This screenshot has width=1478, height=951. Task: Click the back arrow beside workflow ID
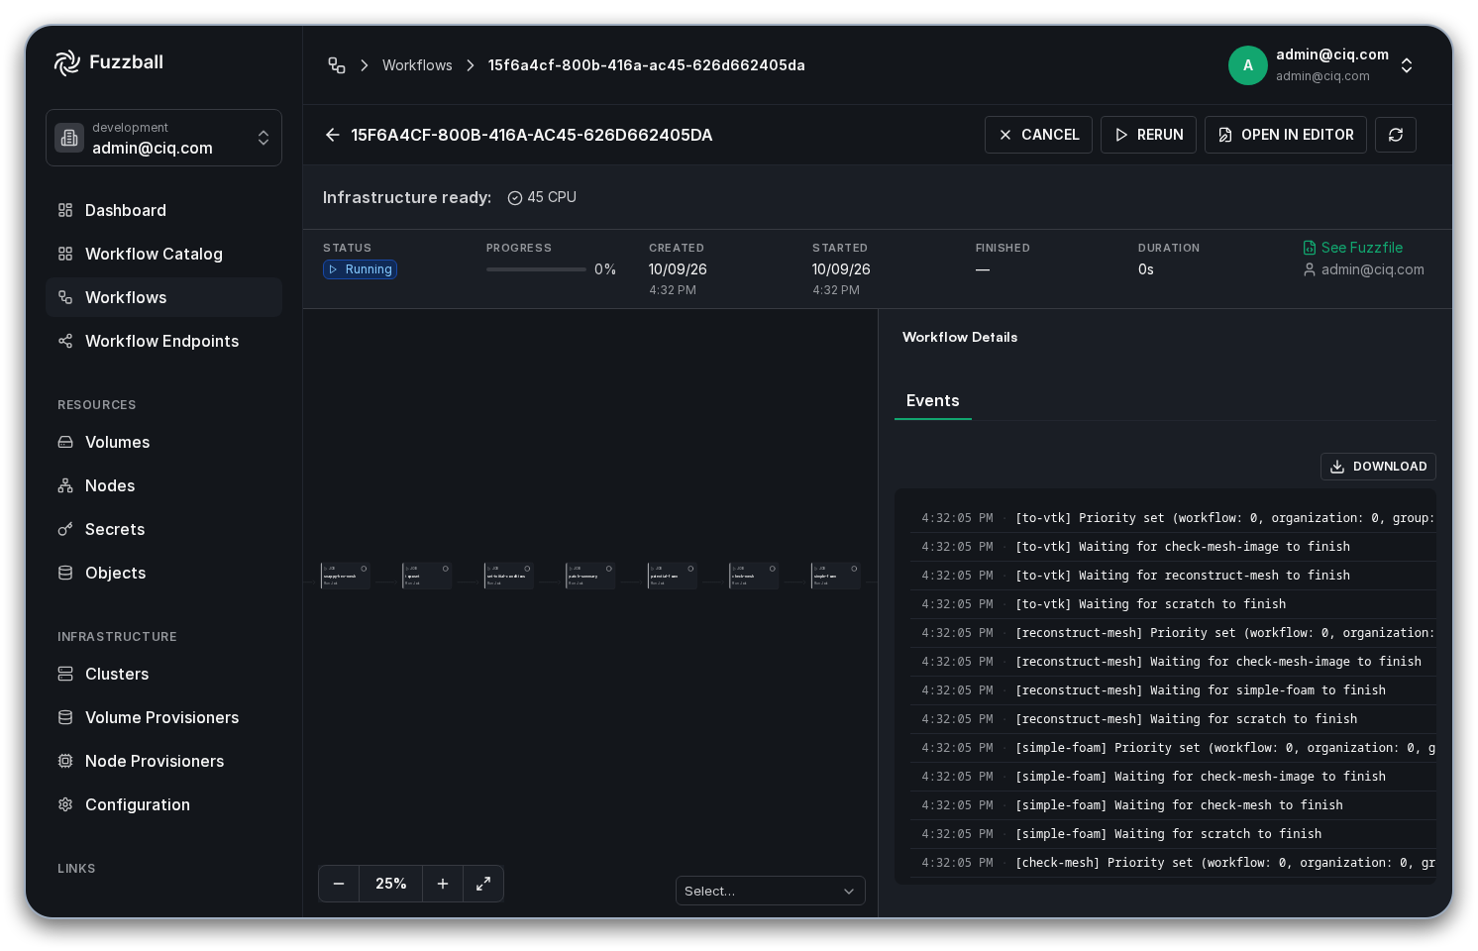tap(333, 135)
